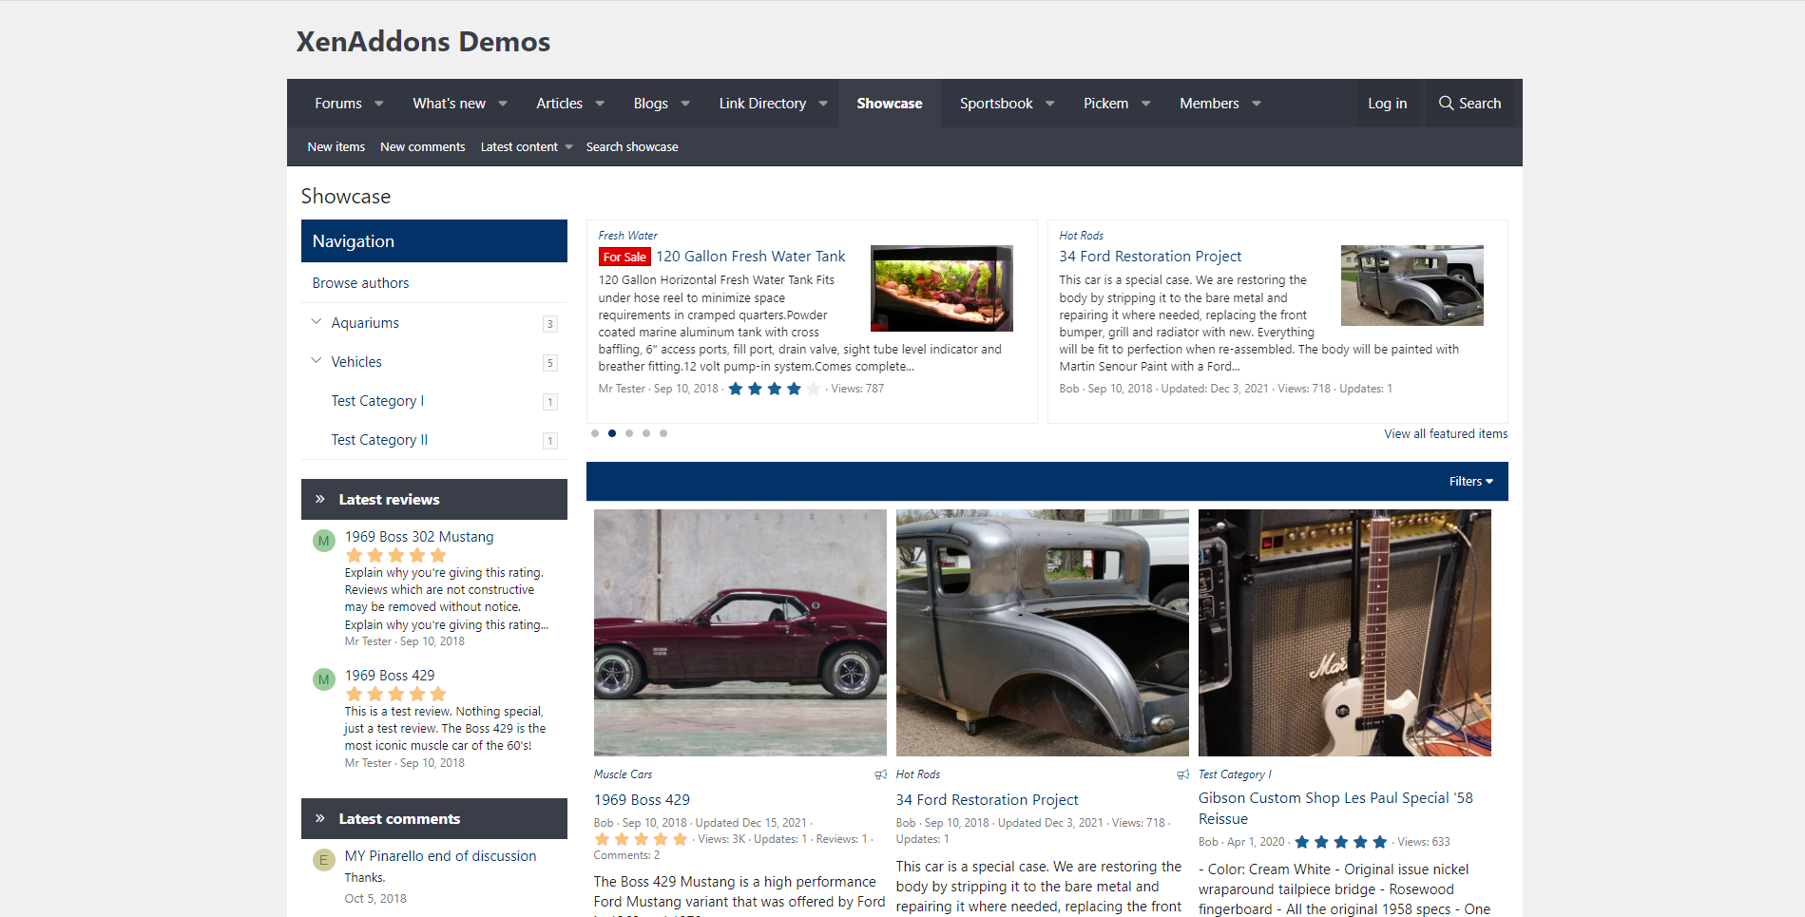Expand the Aquariums category chevron
Viewport: 1805px width, 917px height.
317,322
